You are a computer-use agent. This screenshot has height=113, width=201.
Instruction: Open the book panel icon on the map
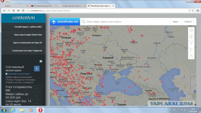tap(191, 36)
